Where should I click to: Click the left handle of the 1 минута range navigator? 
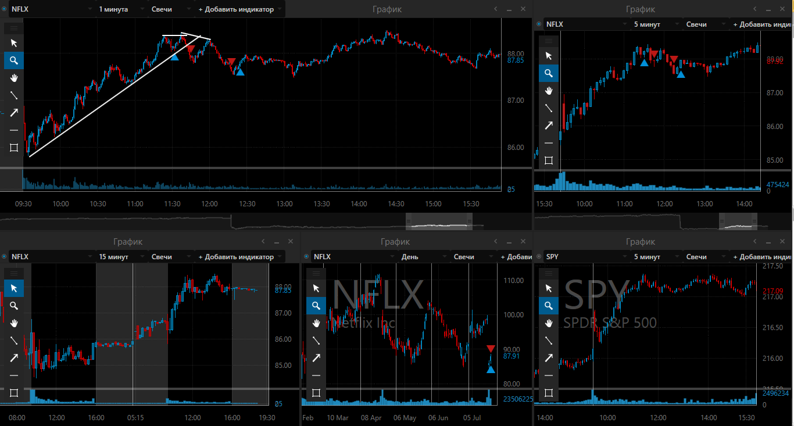pos(409,221)
